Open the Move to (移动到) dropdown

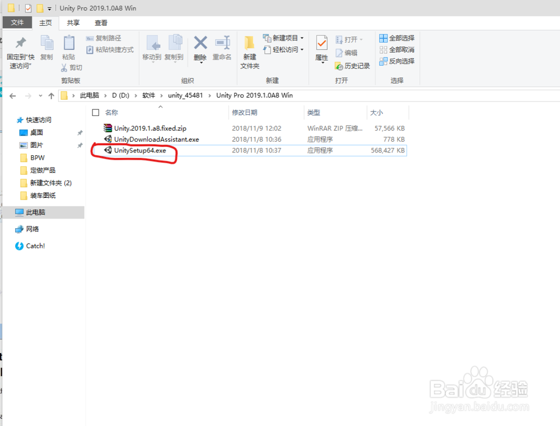[153, 62]
